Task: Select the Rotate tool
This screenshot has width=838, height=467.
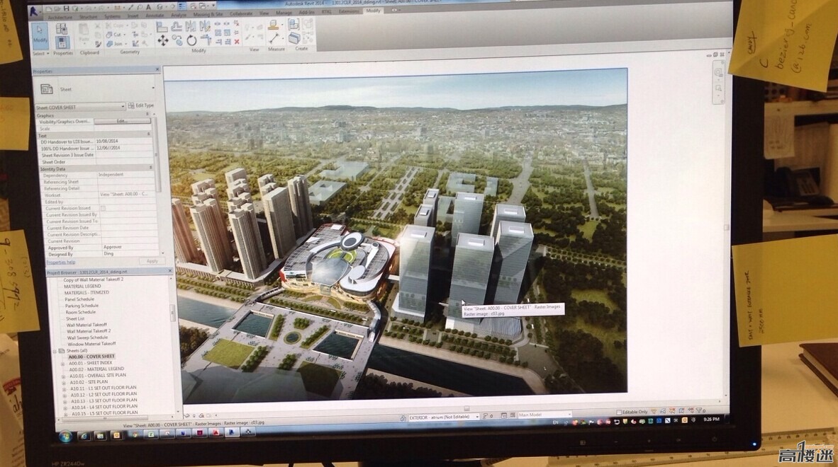Action: point(191,40)
